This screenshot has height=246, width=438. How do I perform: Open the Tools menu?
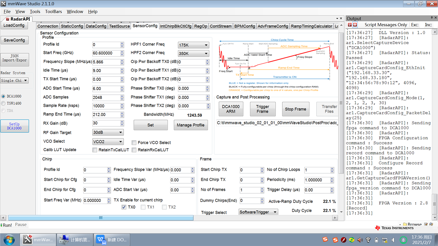[x=35, y=11]
